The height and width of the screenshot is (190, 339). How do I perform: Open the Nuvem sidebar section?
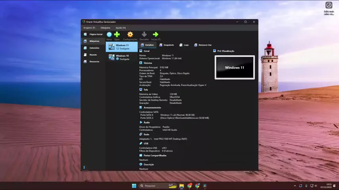pos(92,55)
